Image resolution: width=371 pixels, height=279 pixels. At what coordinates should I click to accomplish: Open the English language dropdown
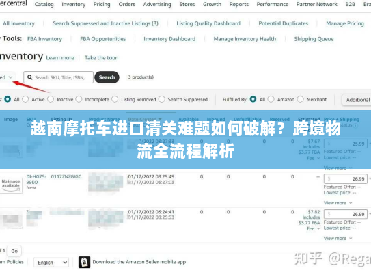point(51,263)
